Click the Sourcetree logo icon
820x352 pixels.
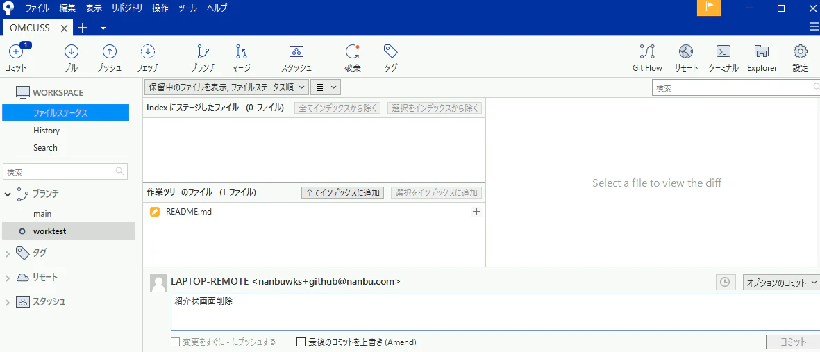[8, 8]
